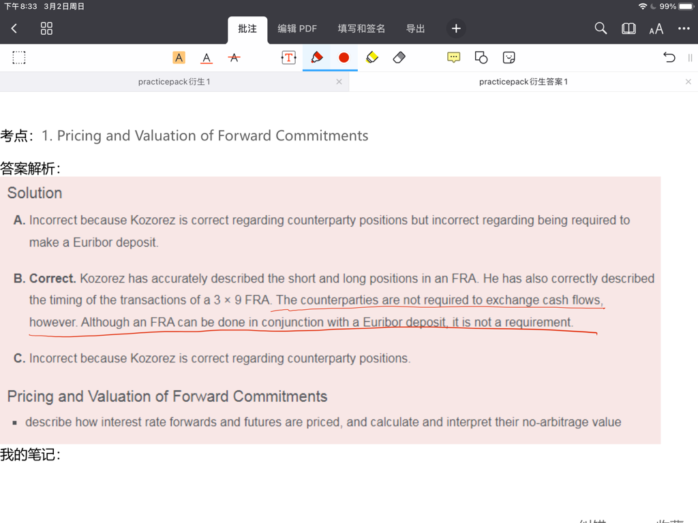Tap the toolbar grip handle at far right

click(x=690, y=58)
